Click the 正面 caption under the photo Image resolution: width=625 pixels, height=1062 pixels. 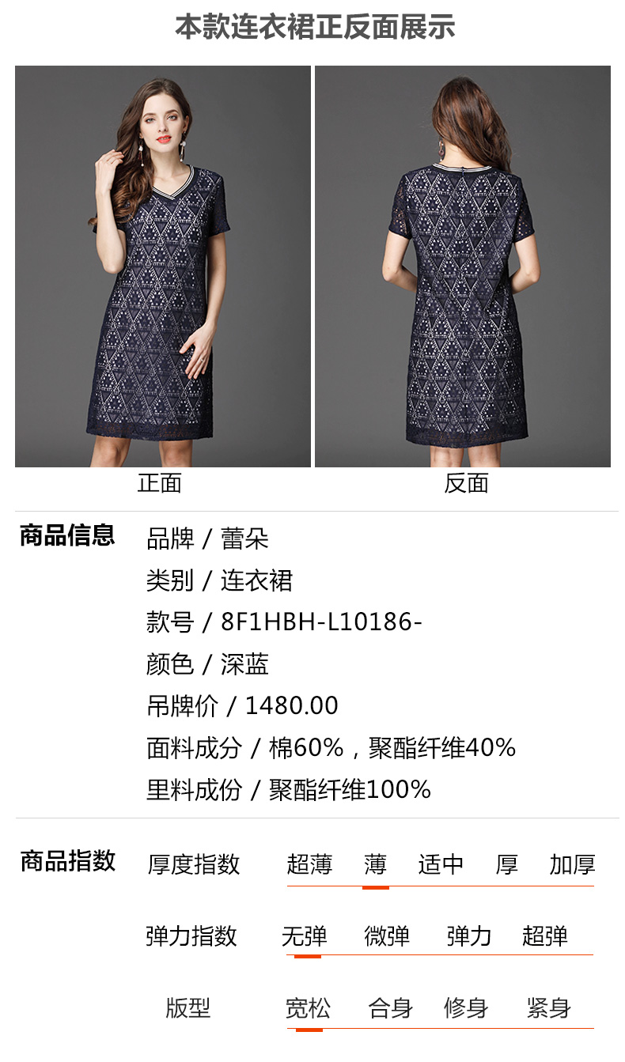pyautogui.click(x=160, y=483)
